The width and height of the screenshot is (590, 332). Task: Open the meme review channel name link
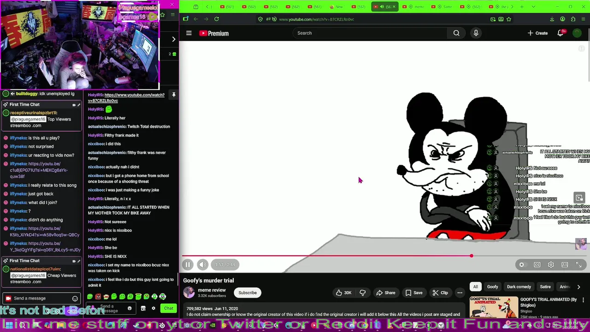[x=212, y=290]
